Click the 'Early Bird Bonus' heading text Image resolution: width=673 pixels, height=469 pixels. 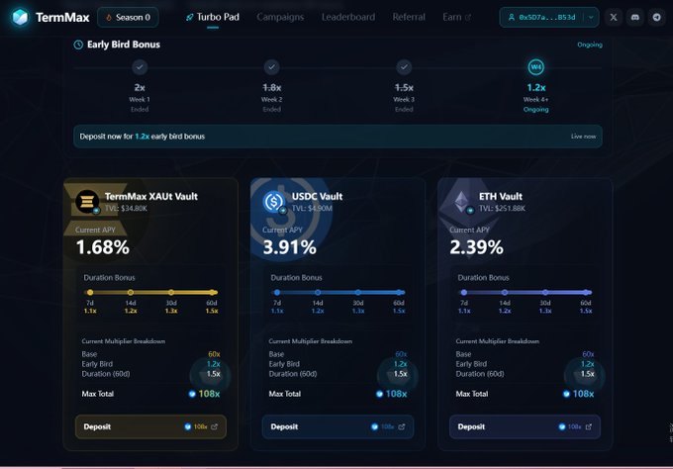pyautogui.click(x=124, y=45)
